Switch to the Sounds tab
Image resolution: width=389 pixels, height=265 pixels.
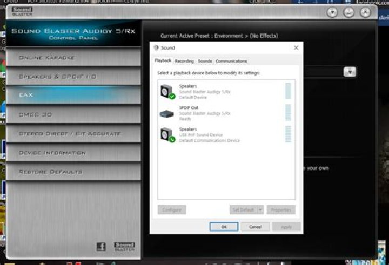click(x=205, y=61)
